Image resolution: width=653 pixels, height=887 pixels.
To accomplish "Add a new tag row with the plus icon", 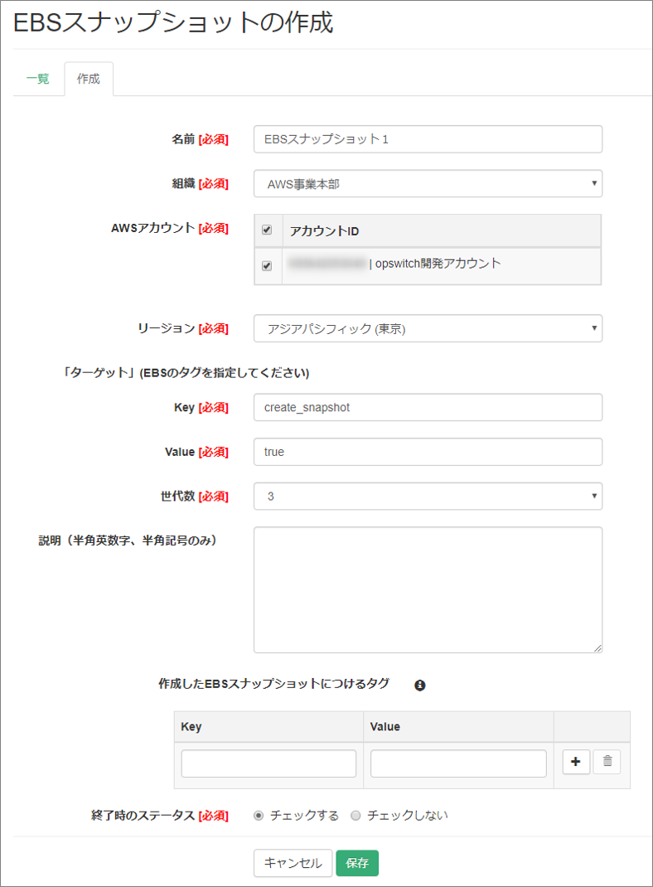I will 576,762.
